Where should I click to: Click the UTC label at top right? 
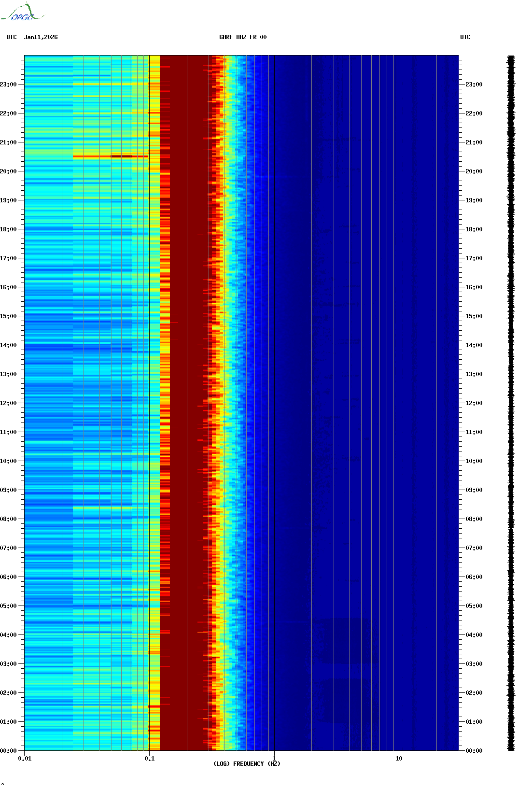[x=465, y=37]
